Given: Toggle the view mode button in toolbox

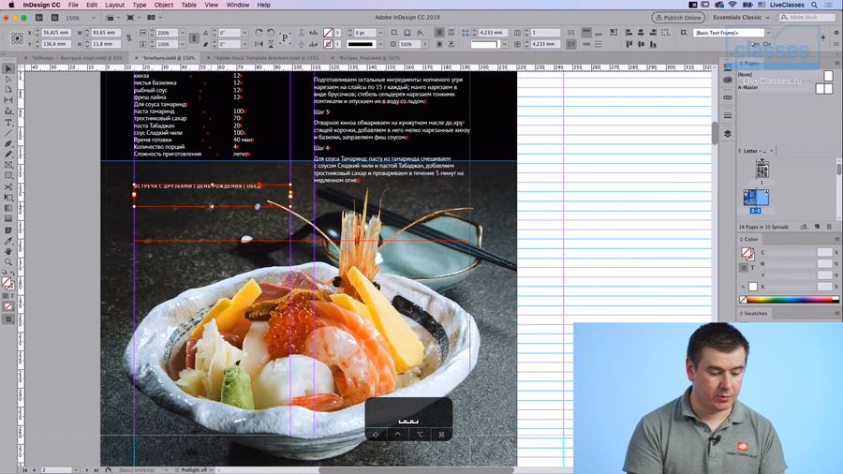Looking at the screenshot, I should [x=8, y=319].
